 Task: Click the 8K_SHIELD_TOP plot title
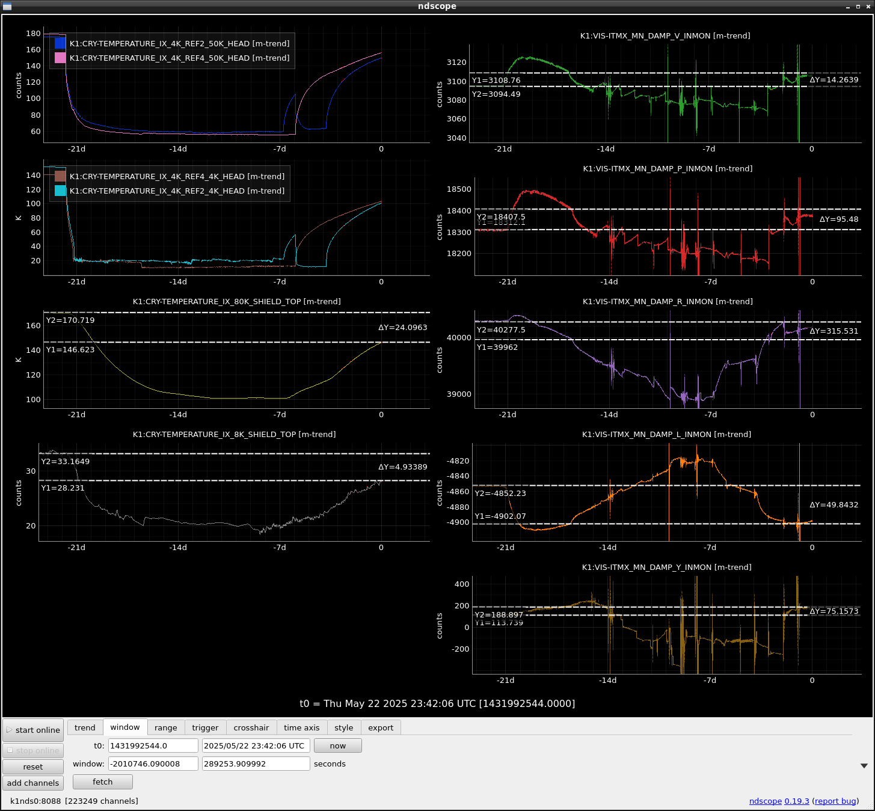[234, 434]
